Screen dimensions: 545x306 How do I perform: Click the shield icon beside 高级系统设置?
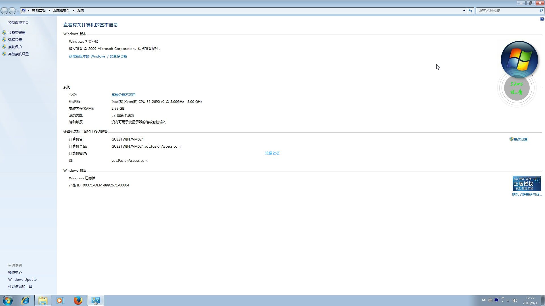pyautogui.click(x=4, y=54)
